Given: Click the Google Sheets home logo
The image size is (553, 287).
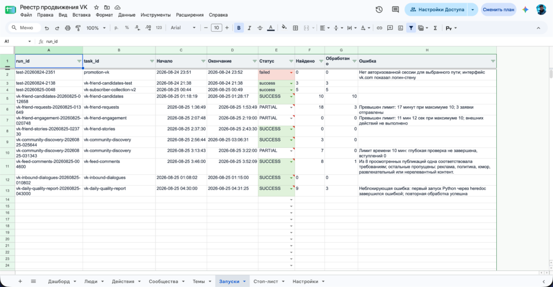Looking at the screenshot, I should (x=10, y=10).
